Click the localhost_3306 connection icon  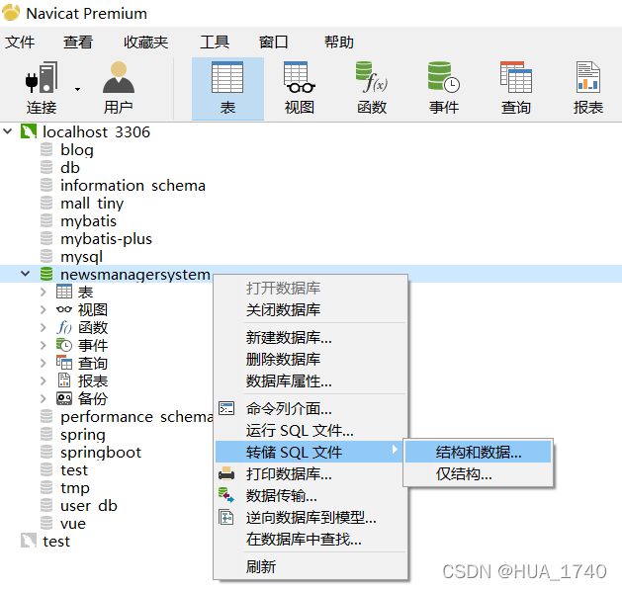(x=29, y=131)
